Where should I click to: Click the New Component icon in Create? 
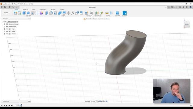point(15,13)
